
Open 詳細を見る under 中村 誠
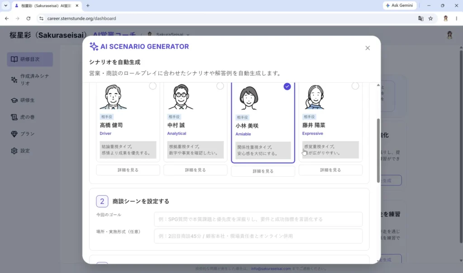coord(195,170)
